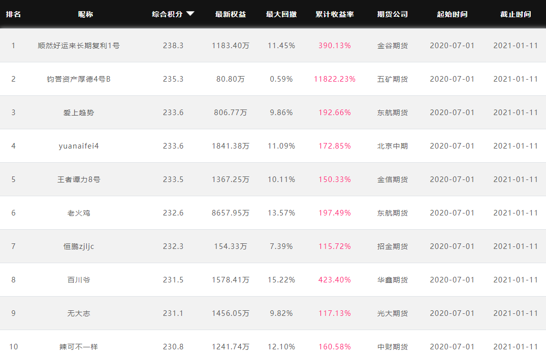Click the 排名 column header
Viewport: 546px width, 360px height.
[14, 14]
